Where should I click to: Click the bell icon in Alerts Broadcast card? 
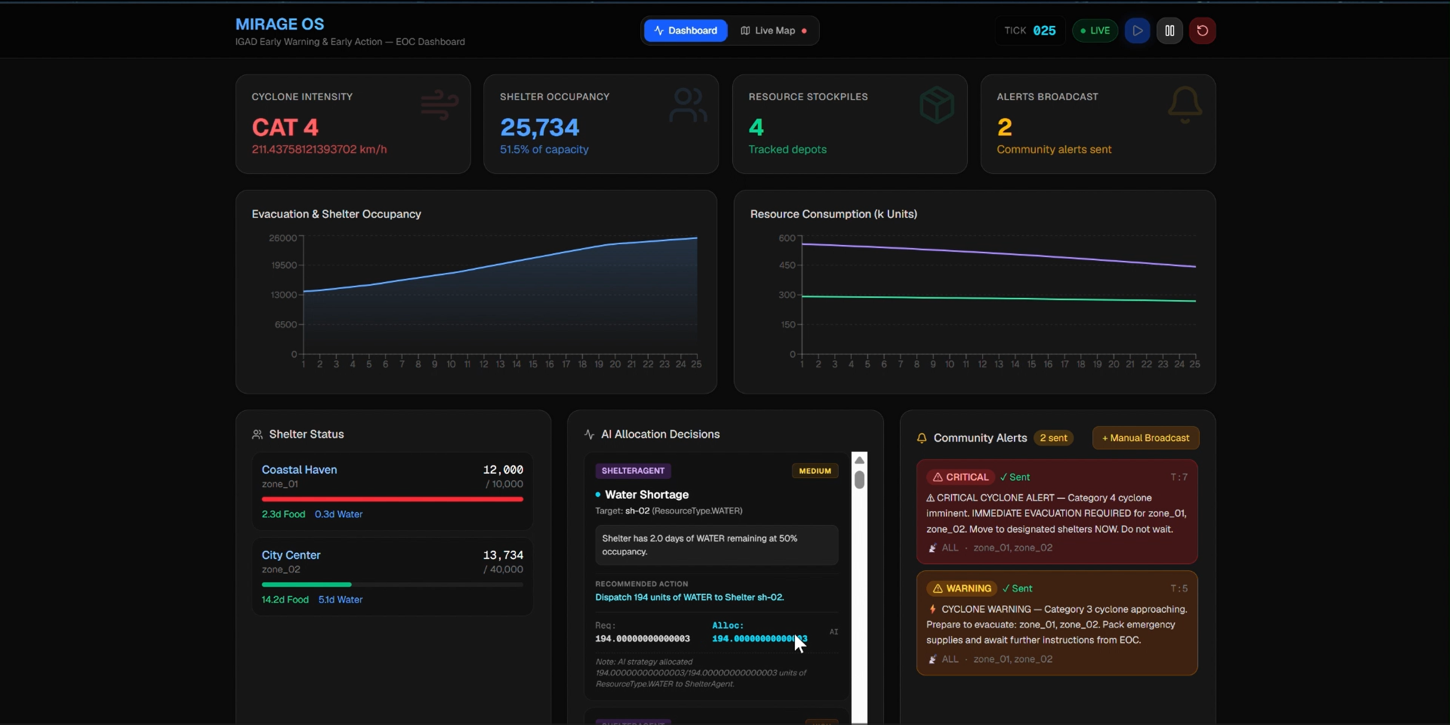tap(1185, 105)
